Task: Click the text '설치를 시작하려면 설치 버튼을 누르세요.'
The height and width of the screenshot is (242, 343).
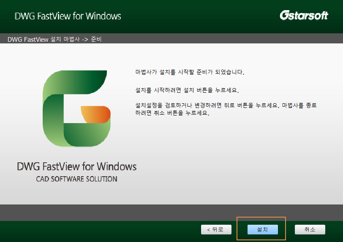Action: coord(187,90)
